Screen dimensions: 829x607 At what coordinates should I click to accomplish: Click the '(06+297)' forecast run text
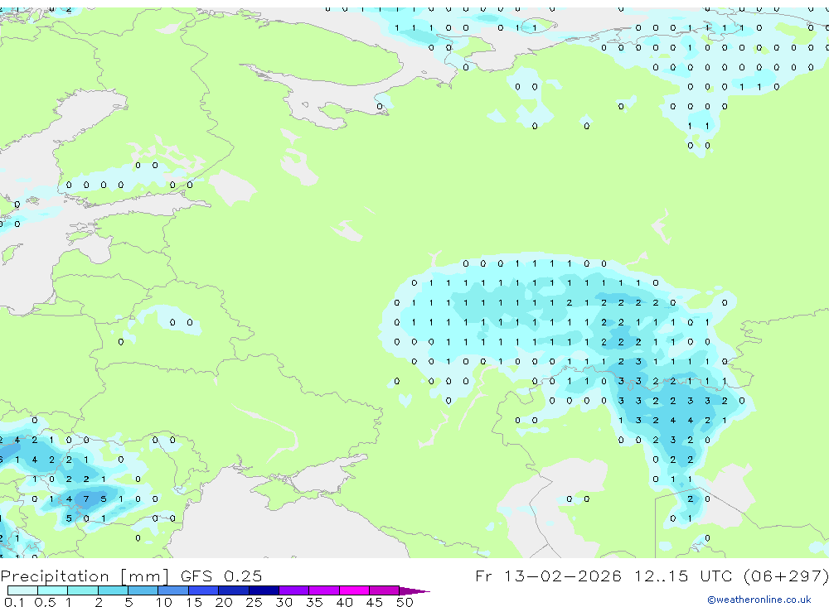tap(786, 576)
